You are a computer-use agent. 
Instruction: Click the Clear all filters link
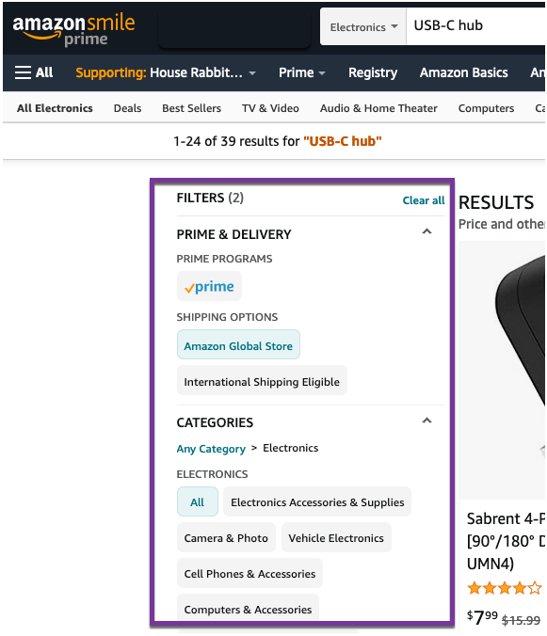pyautogui.click(x=424, y=200)
